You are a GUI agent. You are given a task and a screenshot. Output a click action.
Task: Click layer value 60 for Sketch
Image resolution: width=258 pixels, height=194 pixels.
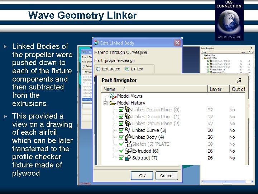point(210,144)
